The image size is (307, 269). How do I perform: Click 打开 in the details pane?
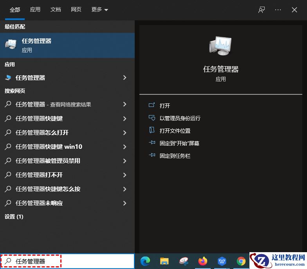164,106
